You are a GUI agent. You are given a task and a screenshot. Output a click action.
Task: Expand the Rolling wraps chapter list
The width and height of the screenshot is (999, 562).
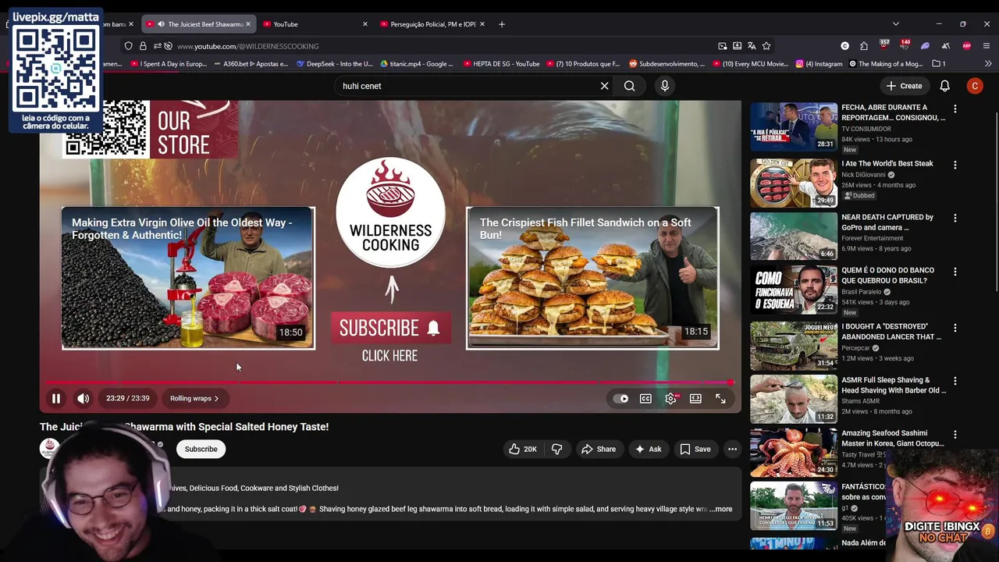tap(194, 398)
